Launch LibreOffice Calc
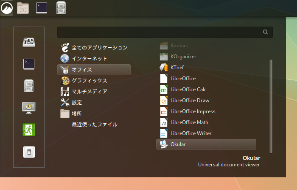The height and width of the screenshot is (190, 297). [206, 90]
